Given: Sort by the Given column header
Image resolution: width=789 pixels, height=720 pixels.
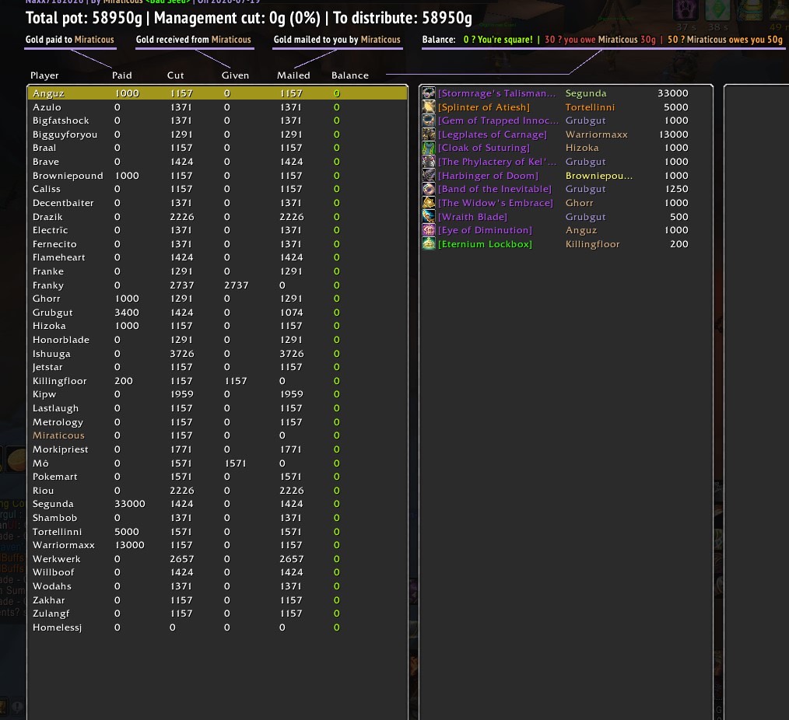Looking at the screenshot, I should tap(236, 75).
